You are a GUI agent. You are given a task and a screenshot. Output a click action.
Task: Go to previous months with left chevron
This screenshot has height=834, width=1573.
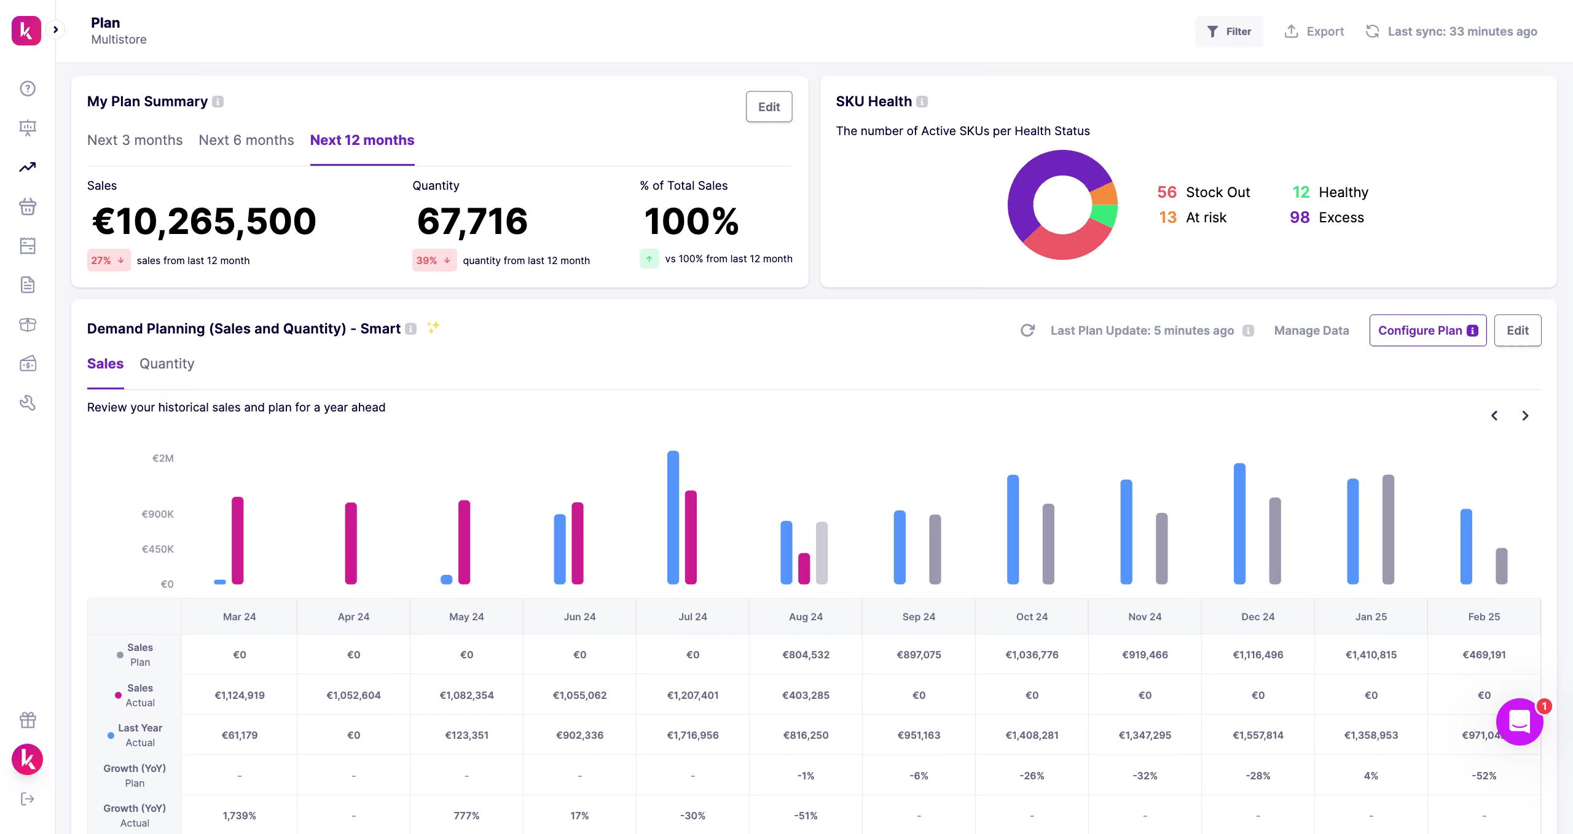coord(1494,416)
